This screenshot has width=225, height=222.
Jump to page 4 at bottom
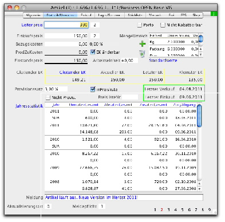coord(175,210)
